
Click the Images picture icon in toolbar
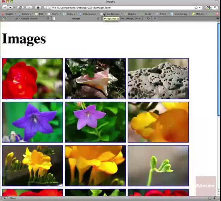(64, 14)
